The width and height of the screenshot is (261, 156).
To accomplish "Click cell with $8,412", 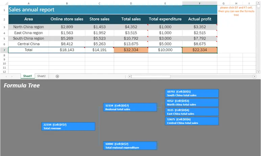I will (67, 44).
